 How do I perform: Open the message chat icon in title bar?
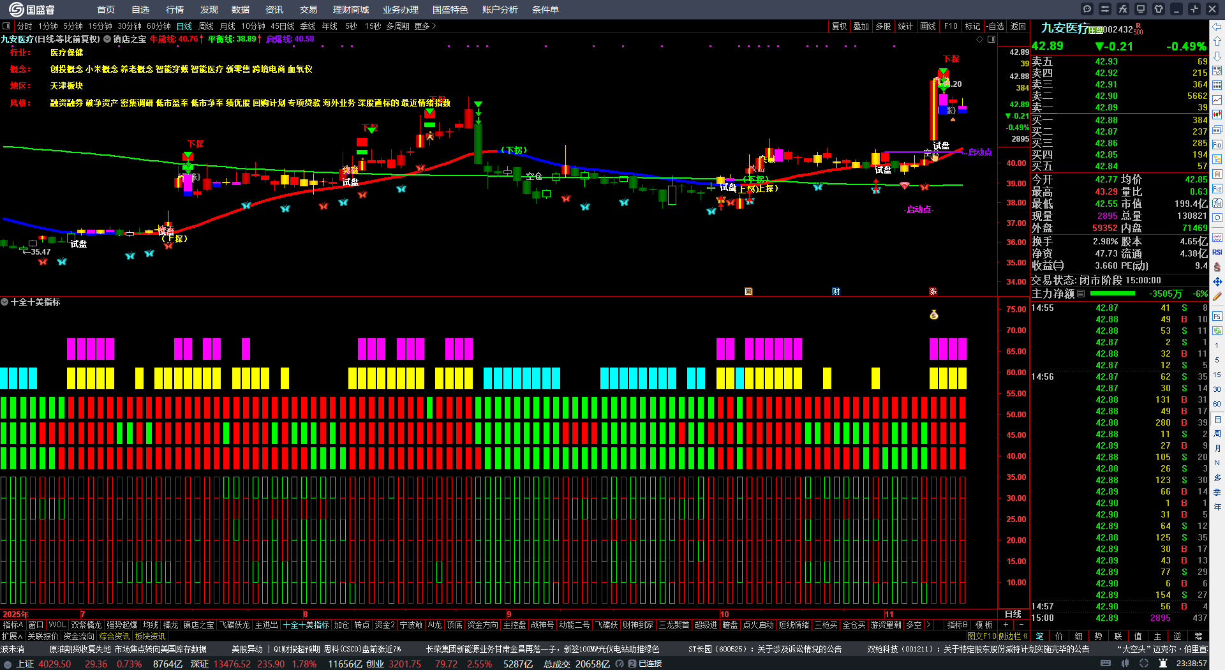1087,9
